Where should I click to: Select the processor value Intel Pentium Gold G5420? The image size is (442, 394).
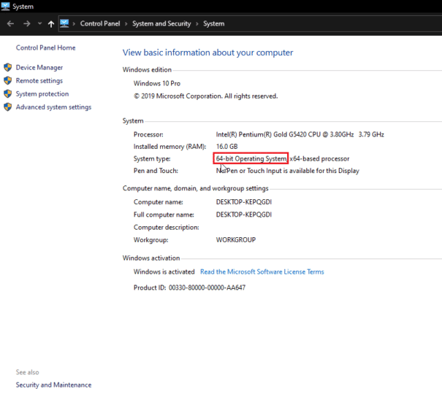[x=300, y=134]
